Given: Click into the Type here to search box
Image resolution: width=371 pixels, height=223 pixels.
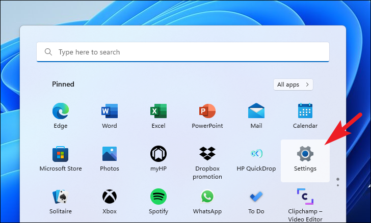Looking at the screenshot, I should (183, 52).
